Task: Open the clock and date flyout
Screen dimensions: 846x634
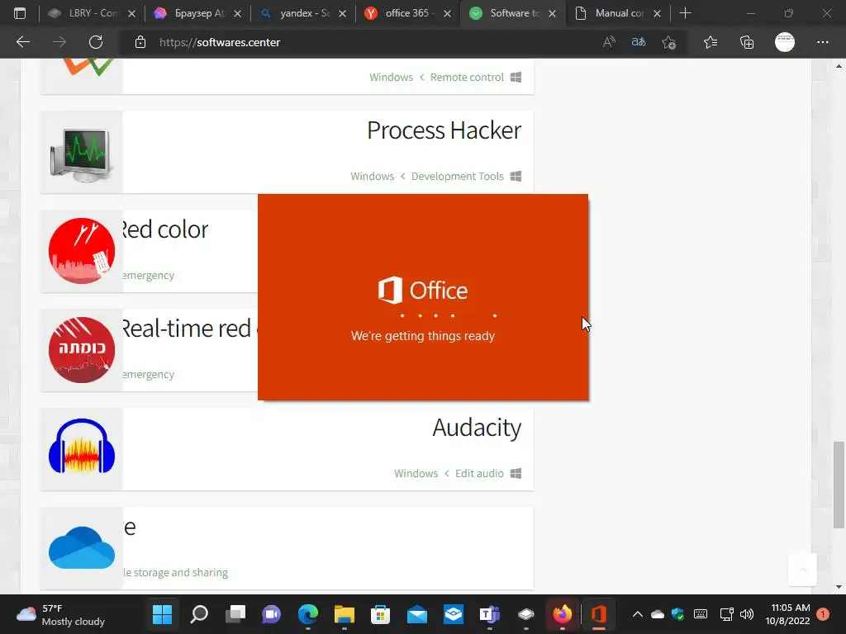Action: tap(787, 614)
